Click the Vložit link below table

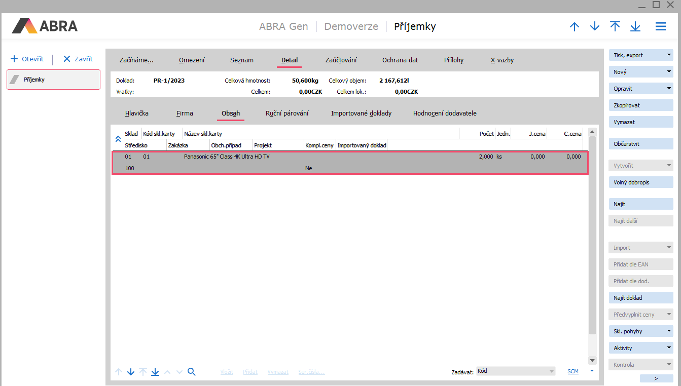(227, 372)
